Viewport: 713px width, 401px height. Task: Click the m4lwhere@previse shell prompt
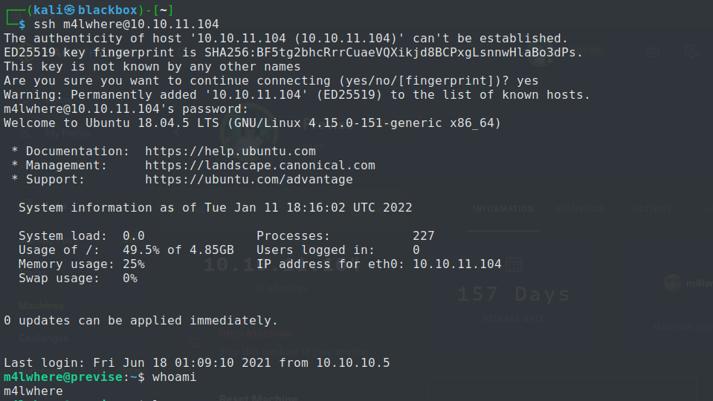tap(64, 377)
